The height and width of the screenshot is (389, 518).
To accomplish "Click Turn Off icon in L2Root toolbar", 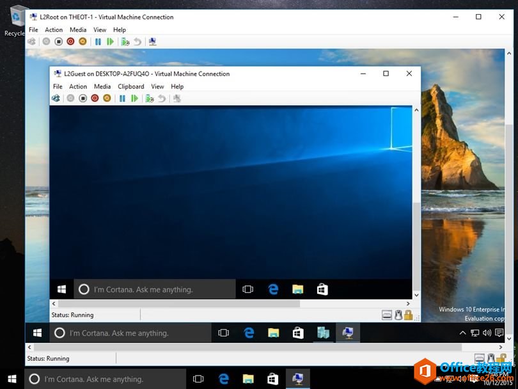I will point(58,42).
